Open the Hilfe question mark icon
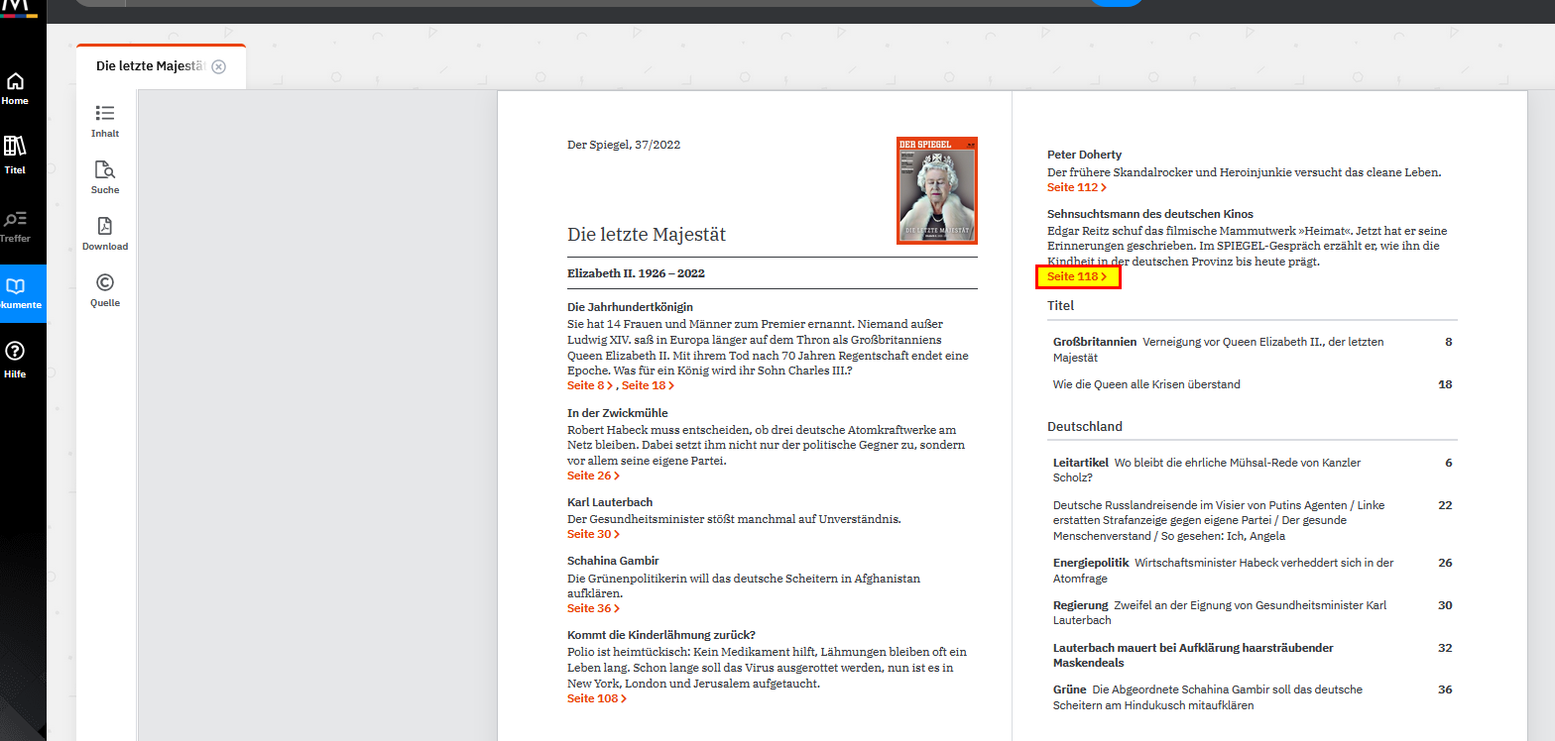1555x741 pixels. tap(15, 352)
